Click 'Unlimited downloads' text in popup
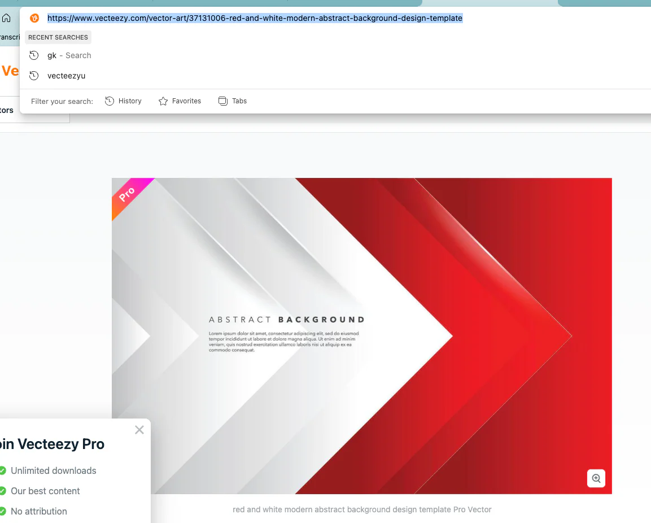 [54, 470]
